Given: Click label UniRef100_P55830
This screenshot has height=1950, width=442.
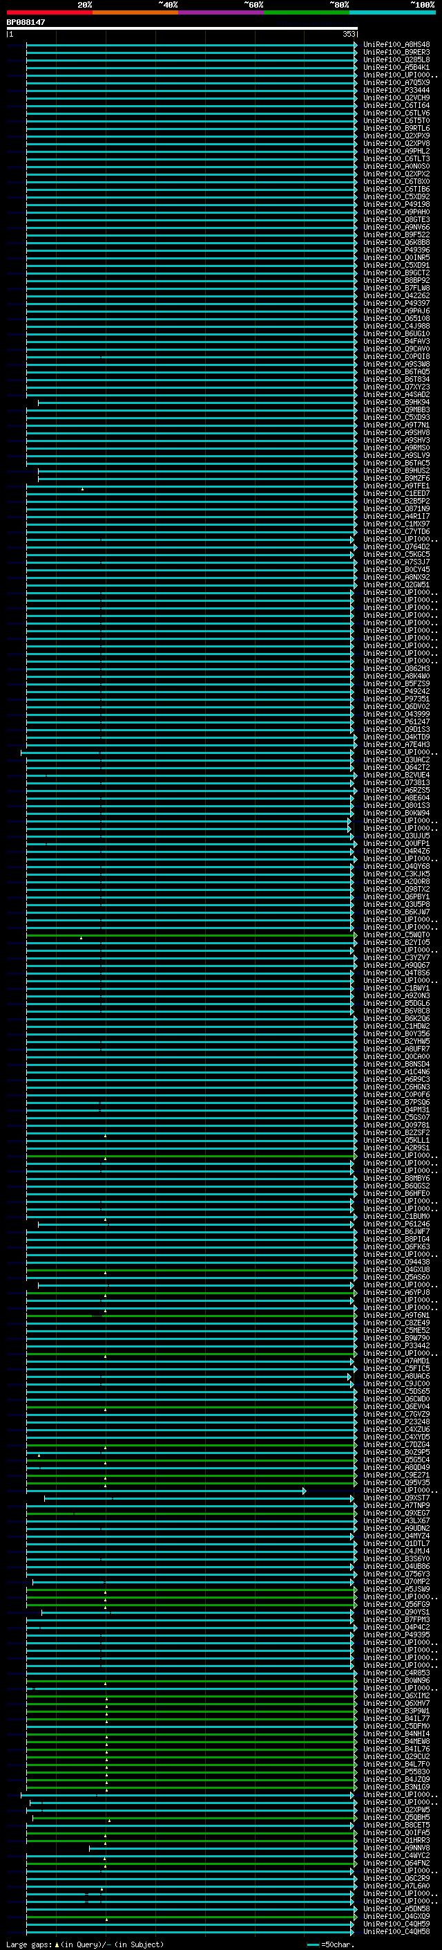Looking at the screenshot, I should click(x=396, y=1772).
